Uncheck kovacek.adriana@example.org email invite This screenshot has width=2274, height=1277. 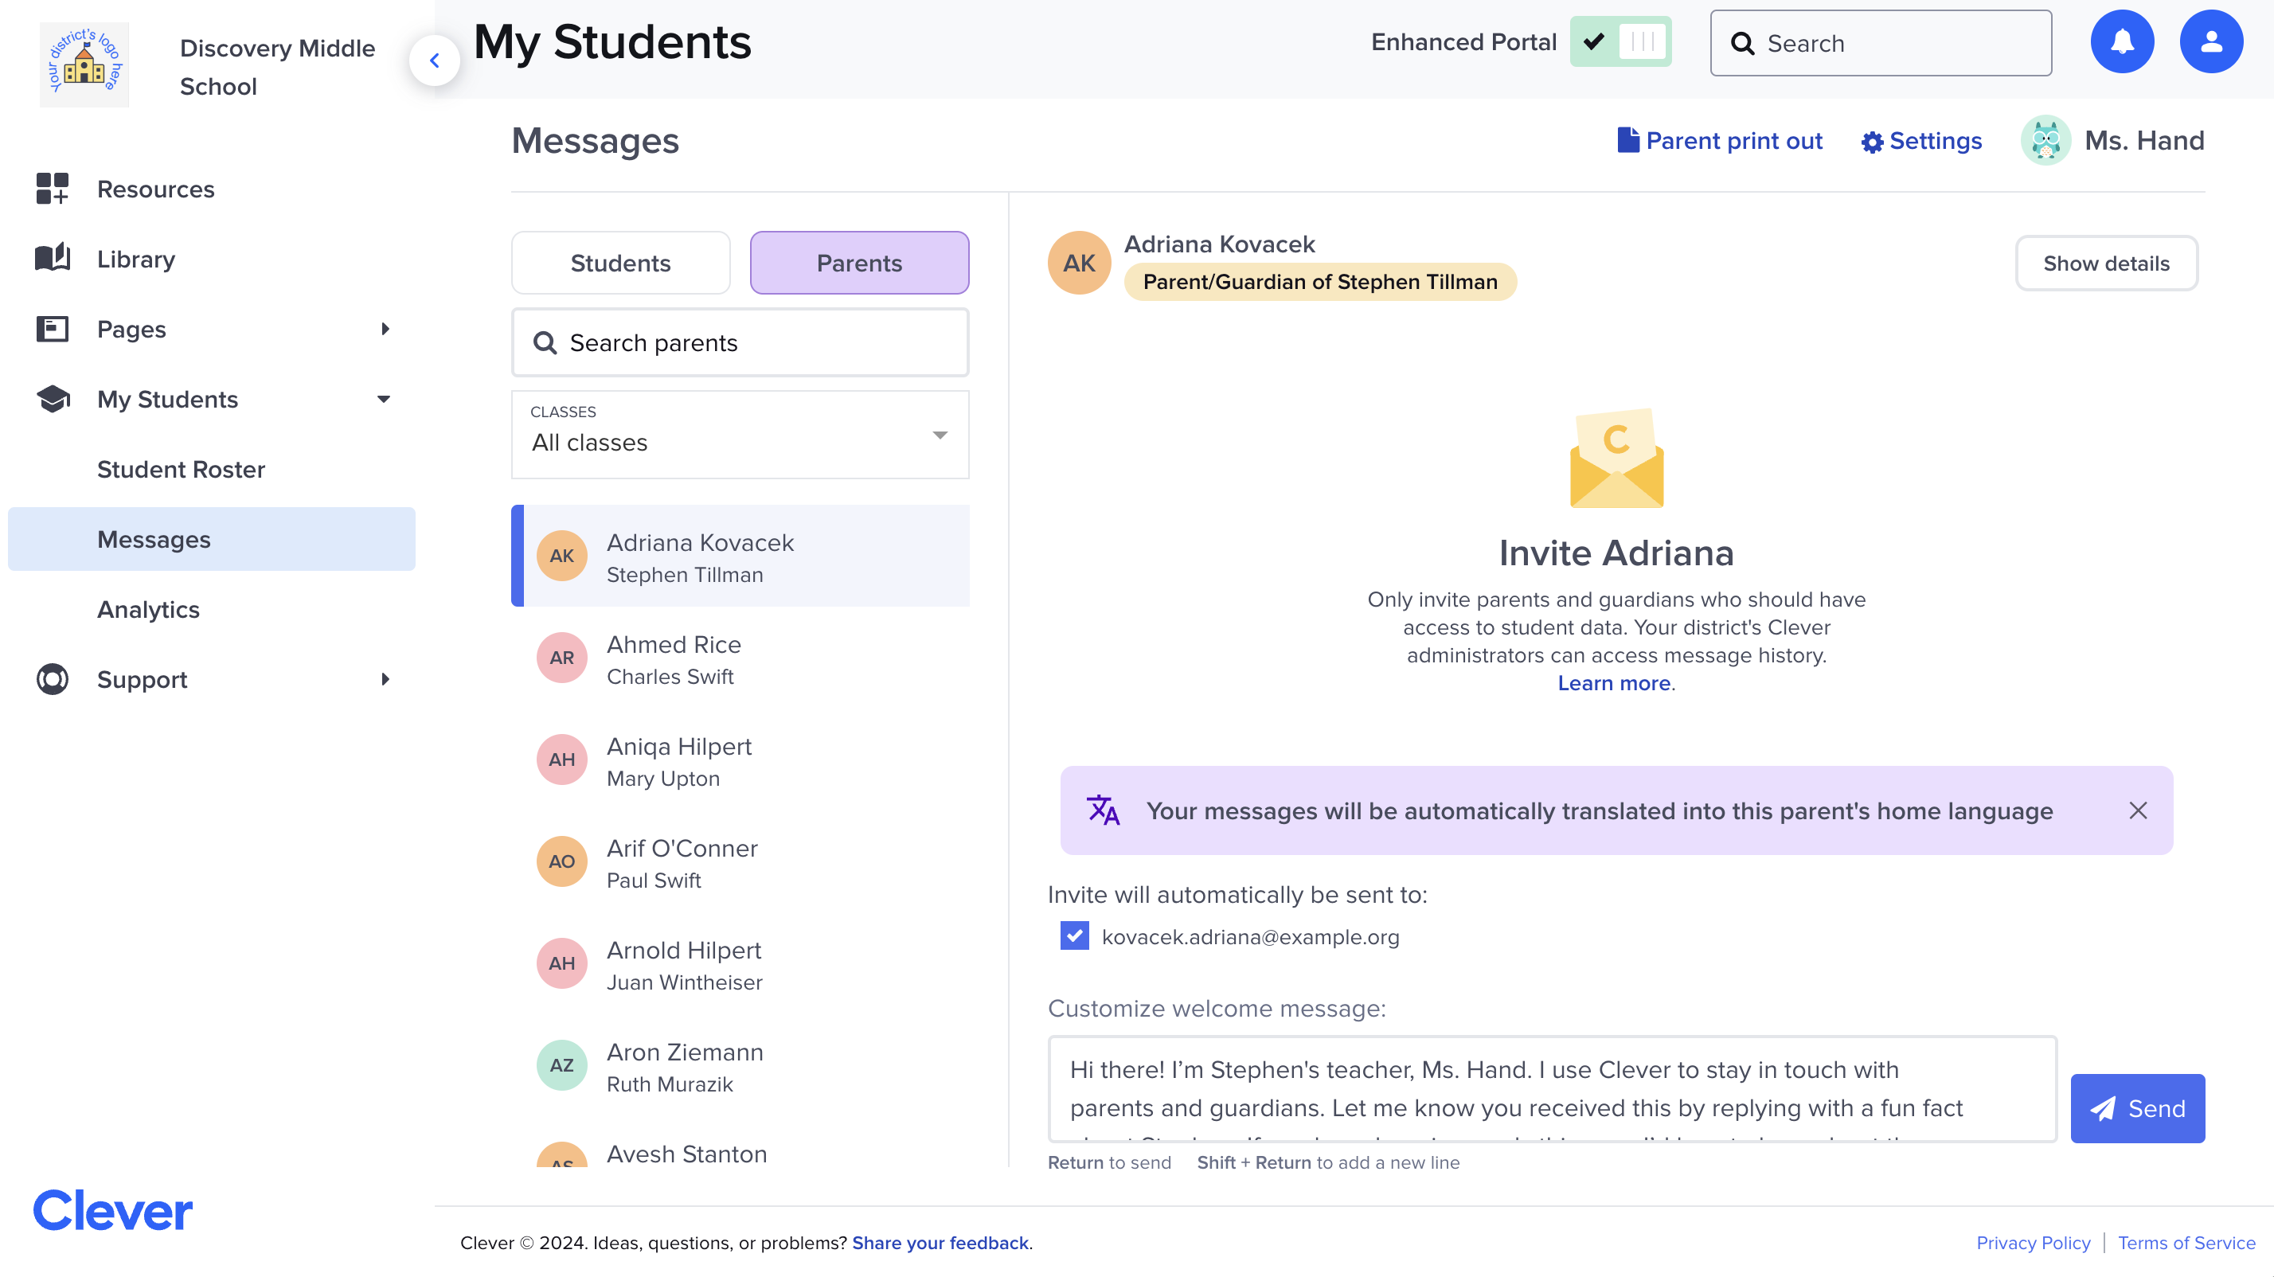[x=1073, y=936]
